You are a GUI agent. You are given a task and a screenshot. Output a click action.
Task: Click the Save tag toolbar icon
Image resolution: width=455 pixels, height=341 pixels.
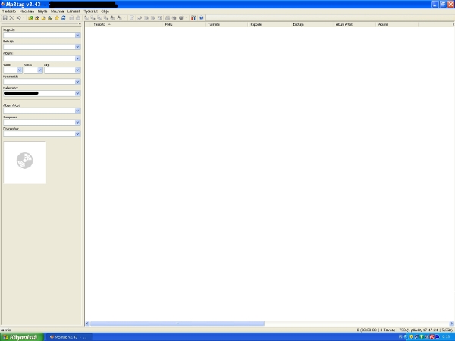coord(5,18)
